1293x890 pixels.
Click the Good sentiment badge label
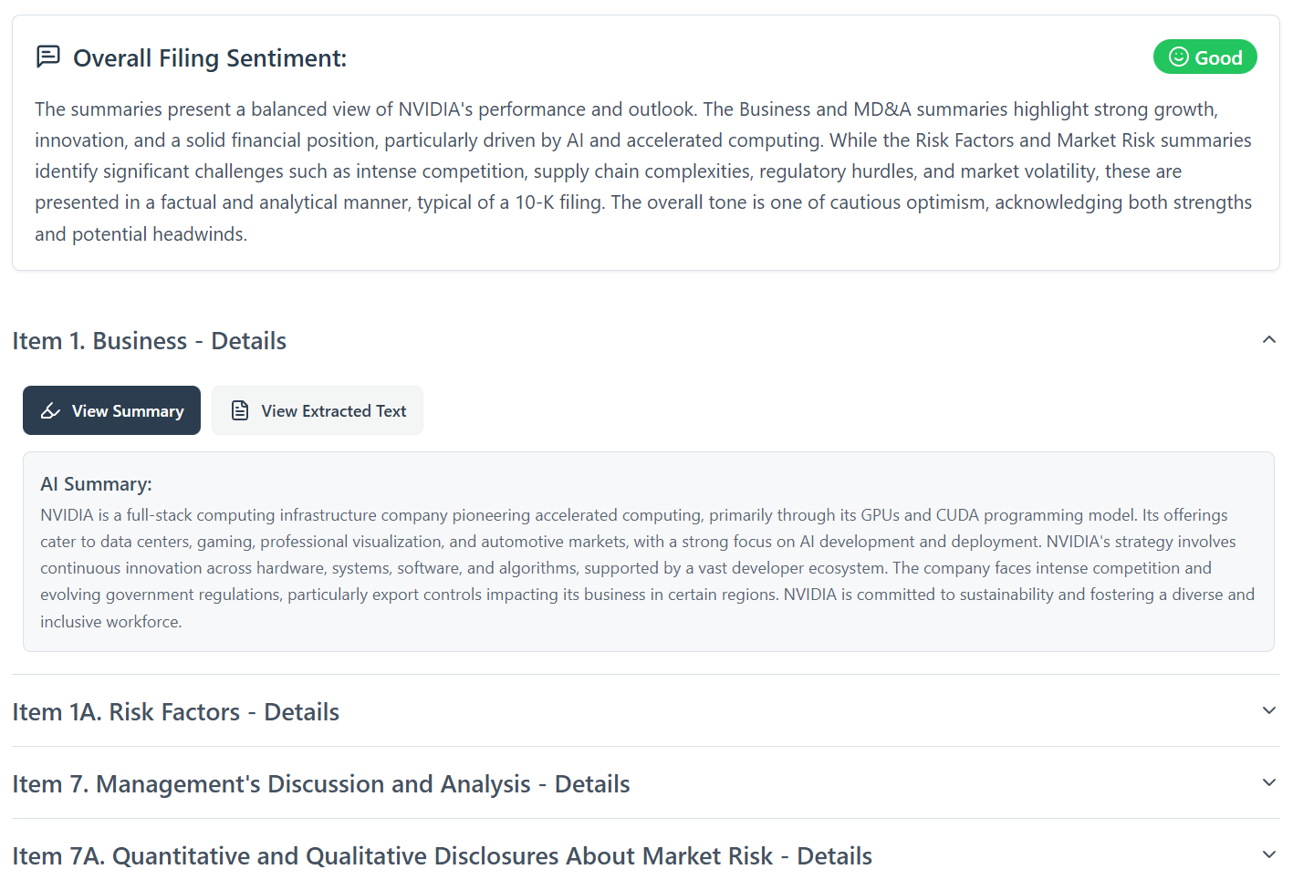pyautogui.click(x=1218, y=57)
